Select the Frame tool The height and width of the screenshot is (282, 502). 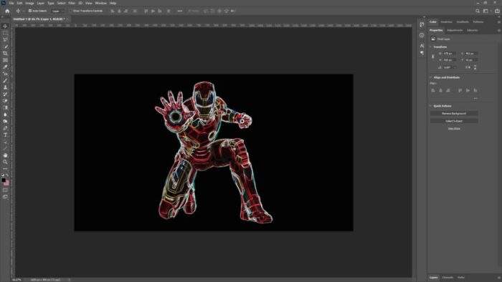[x=5, y=60]
